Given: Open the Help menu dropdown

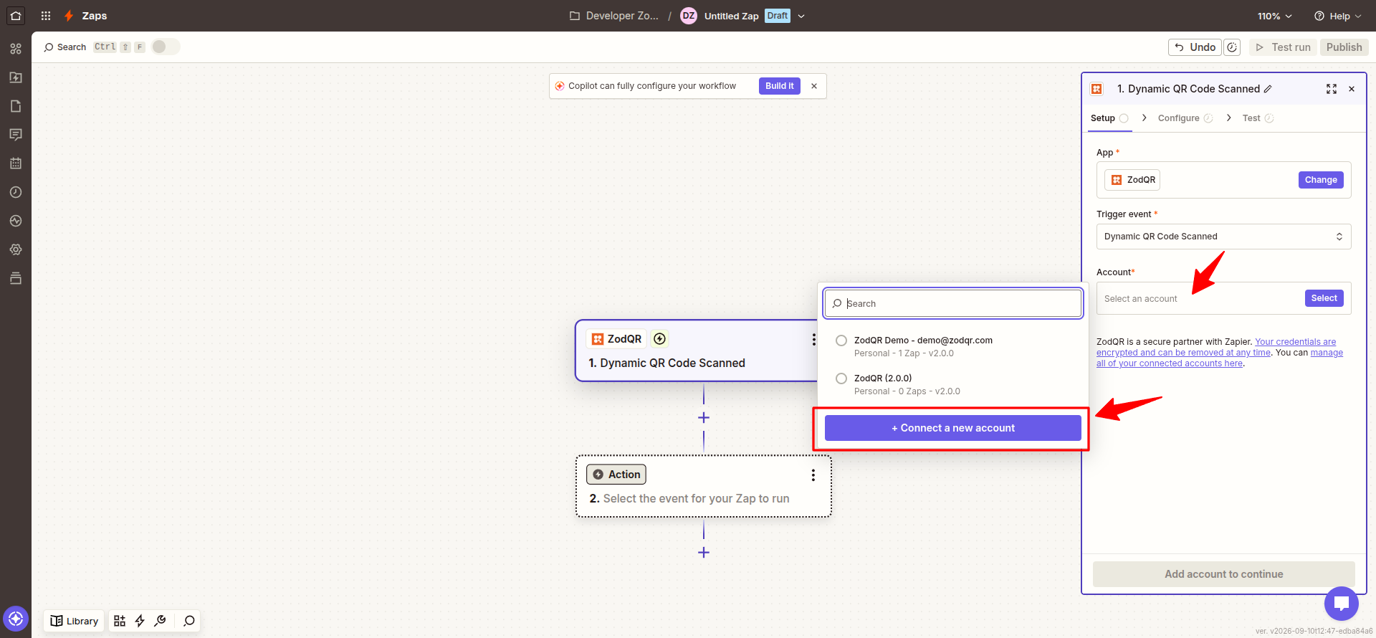Looking at the screenshot, I should point(1337,16).
